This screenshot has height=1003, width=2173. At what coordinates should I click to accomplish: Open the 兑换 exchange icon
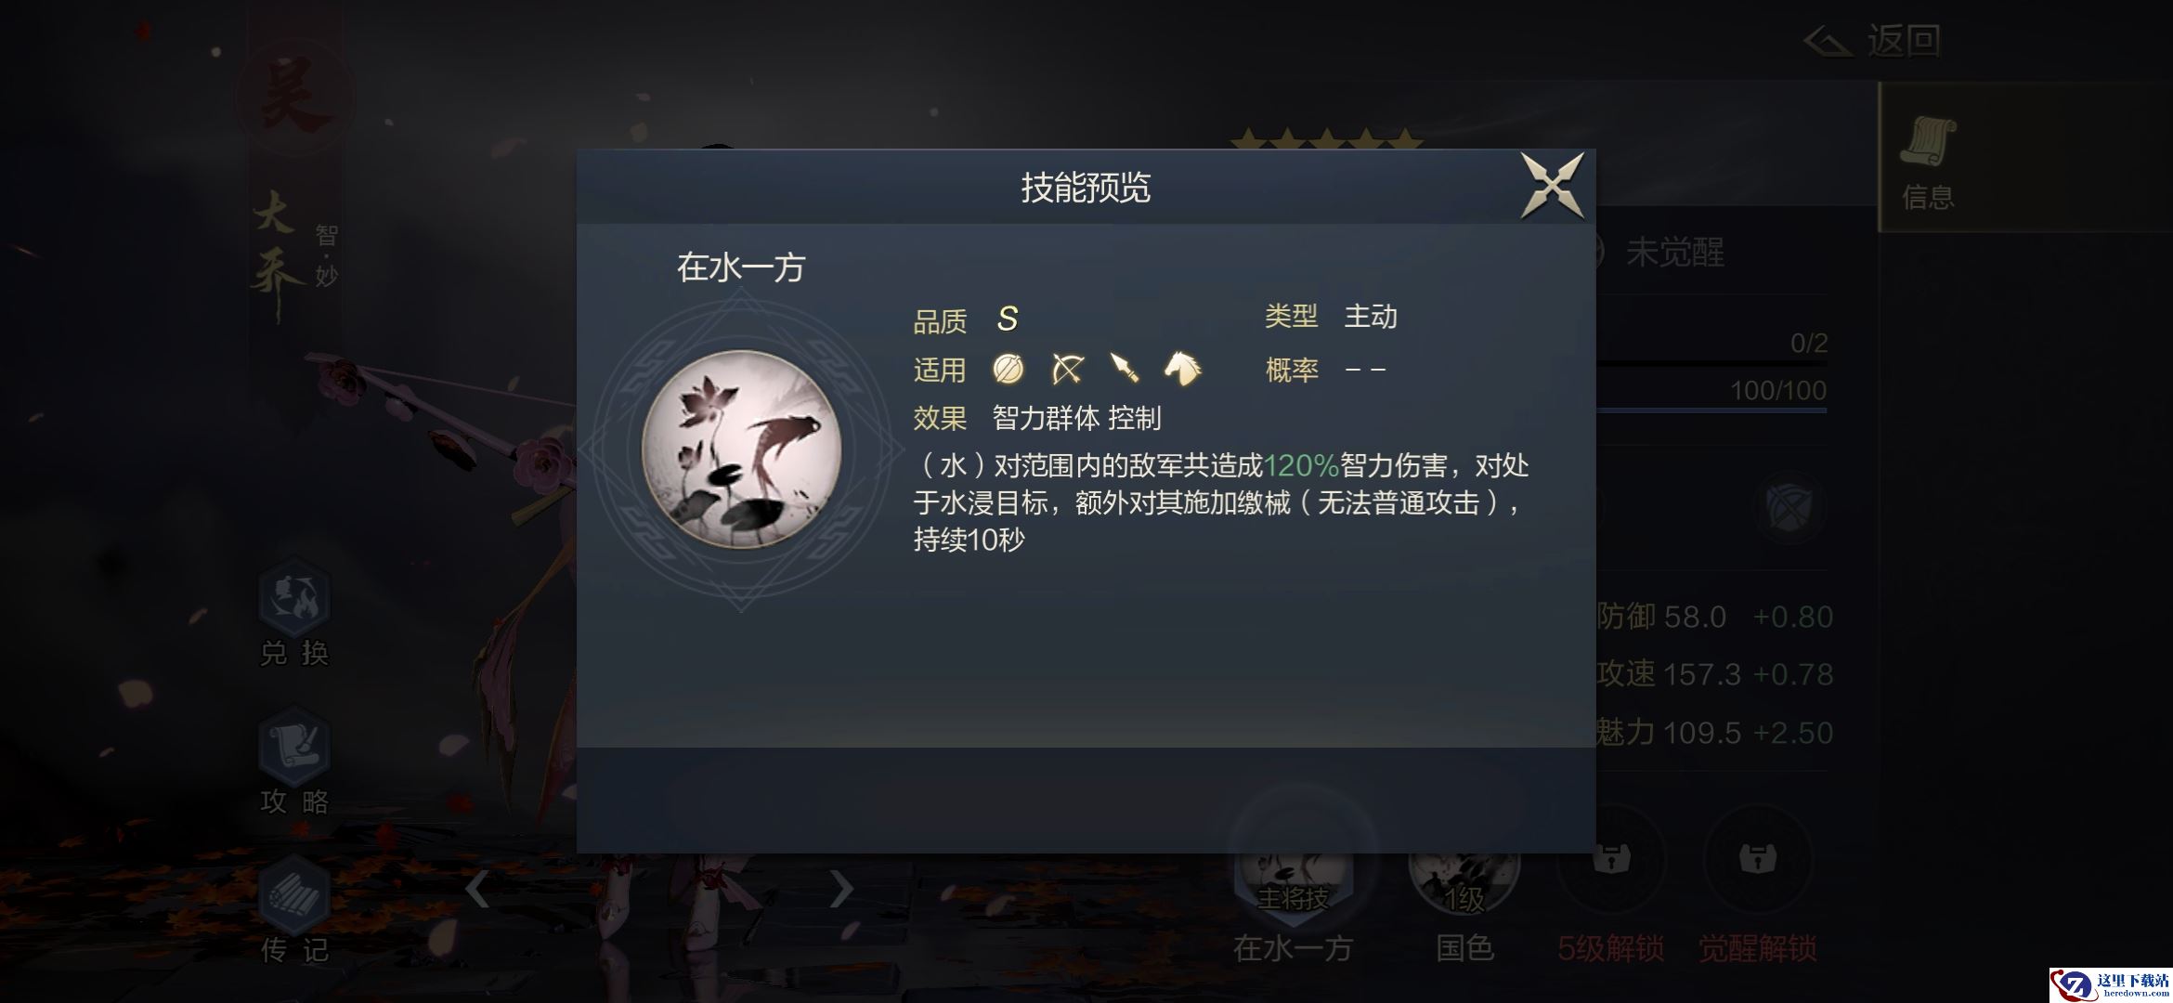click(x=294, y=613)
